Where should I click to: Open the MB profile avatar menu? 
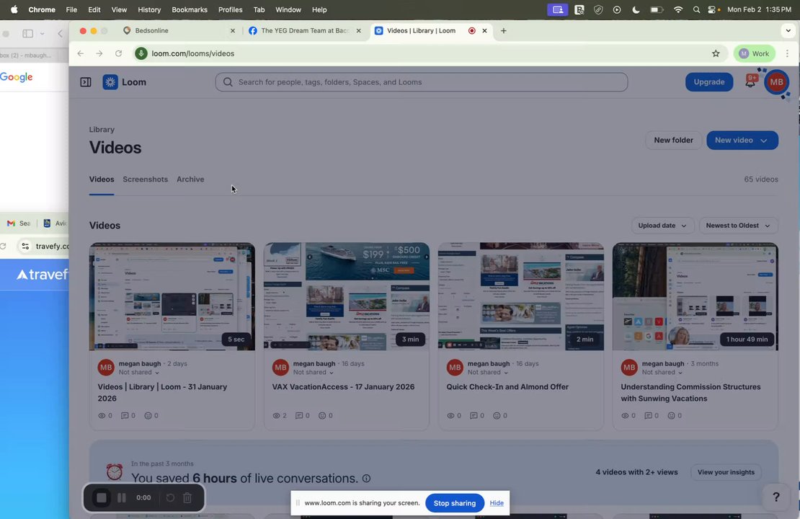pos(776,82)
